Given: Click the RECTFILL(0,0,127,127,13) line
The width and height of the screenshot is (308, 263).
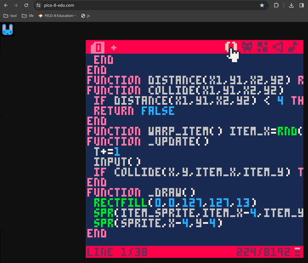Looking at the screenshot, I should [175, 203].
